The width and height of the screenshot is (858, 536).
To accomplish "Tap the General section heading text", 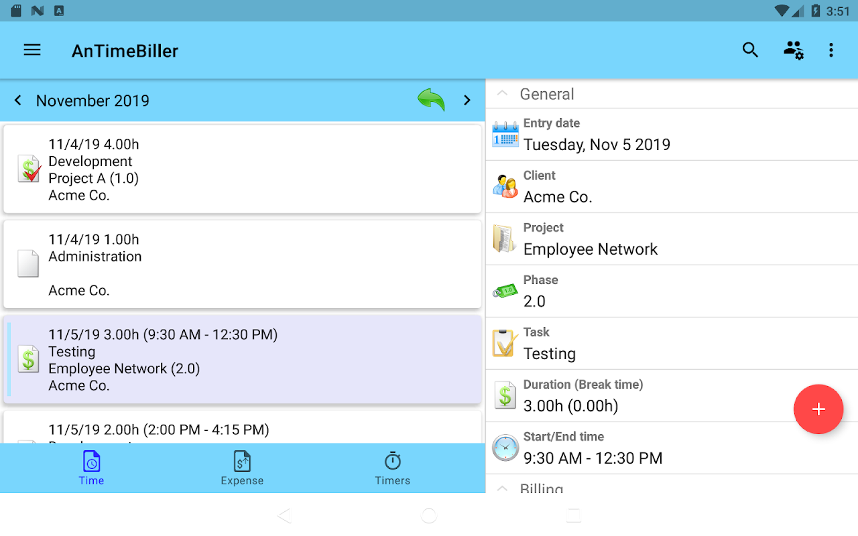I will 547,94.
